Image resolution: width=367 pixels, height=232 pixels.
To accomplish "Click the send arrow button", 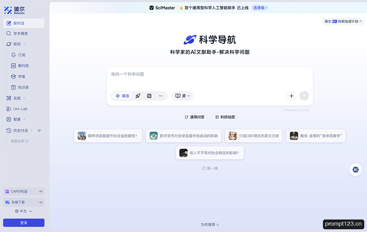I will pos(304,96).
